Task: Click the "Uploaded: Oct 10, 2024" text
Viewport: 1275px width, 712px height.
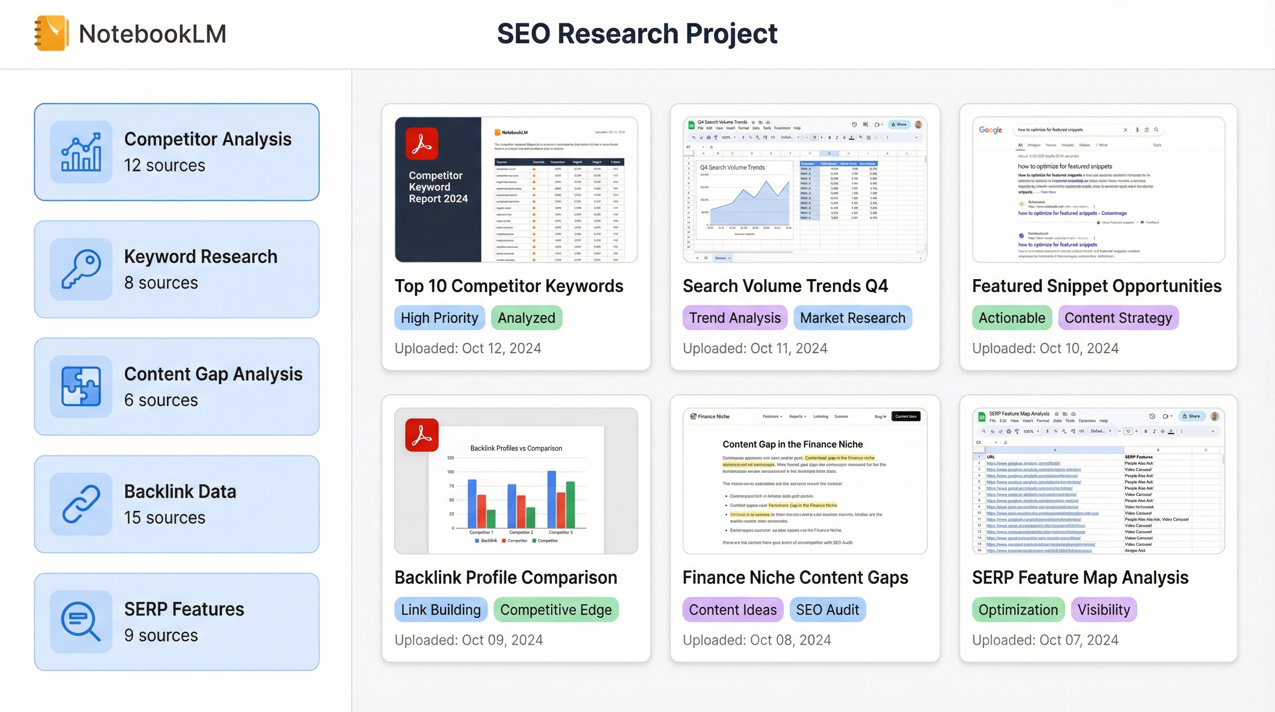Action: pyautogui.click(x=1045, y=348)
